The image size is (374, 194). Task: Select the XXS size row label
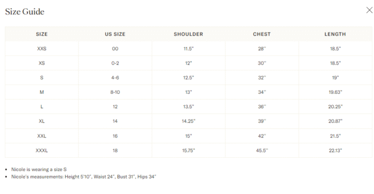pos(42,48)
